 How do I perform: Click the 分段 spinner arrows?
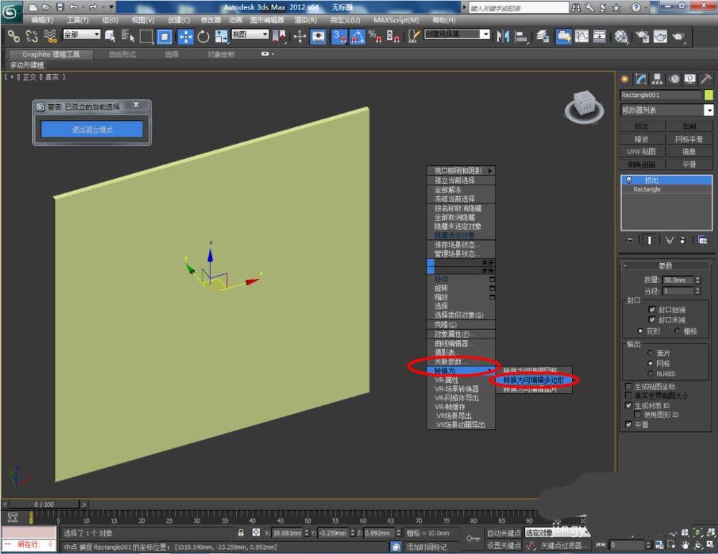(698, 291)
